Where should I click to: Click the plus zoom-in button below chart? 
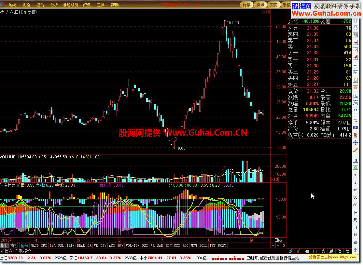coord(273,245)
